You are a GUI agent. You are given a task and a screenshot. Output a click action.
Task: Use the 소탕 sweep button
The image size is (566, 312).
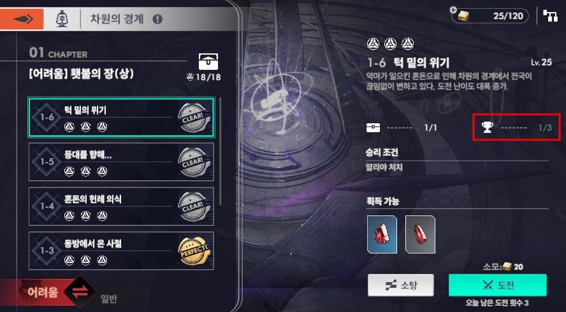pos(401,285)
